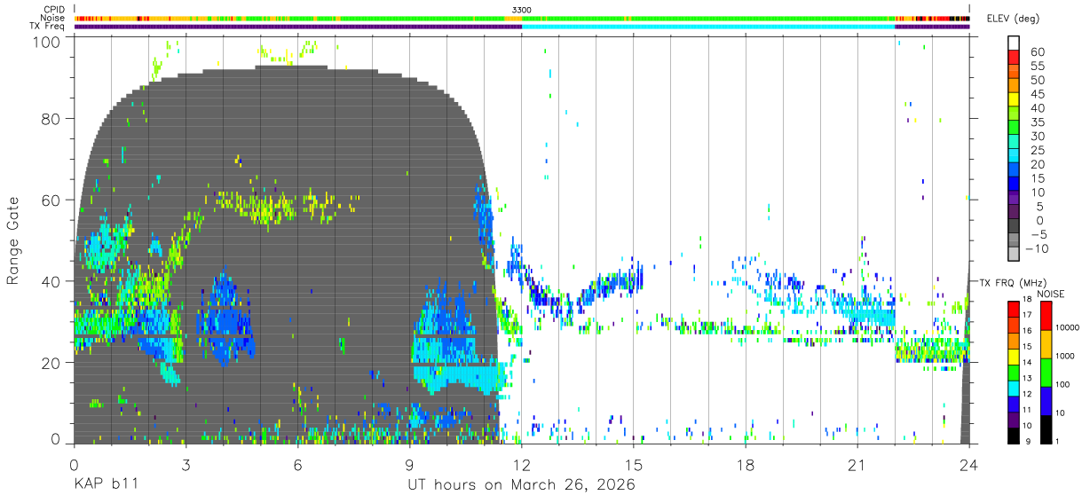Viewport: 1090px width, 503px height.
Task: Click the black bottom segment of TX FRQ color bar
Action: pyautogui.click(x=1013, y=436)
